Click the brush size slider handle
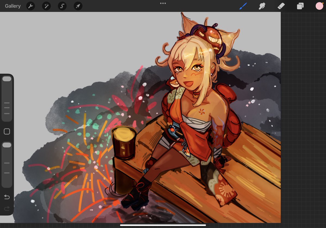The image size is (326, 228). click(7, 79)
